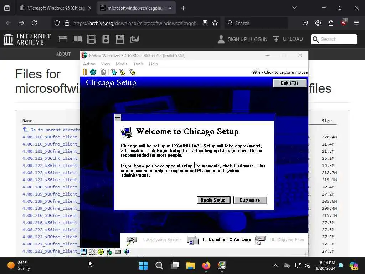Open the View menu in 86Box

point(106,64)
